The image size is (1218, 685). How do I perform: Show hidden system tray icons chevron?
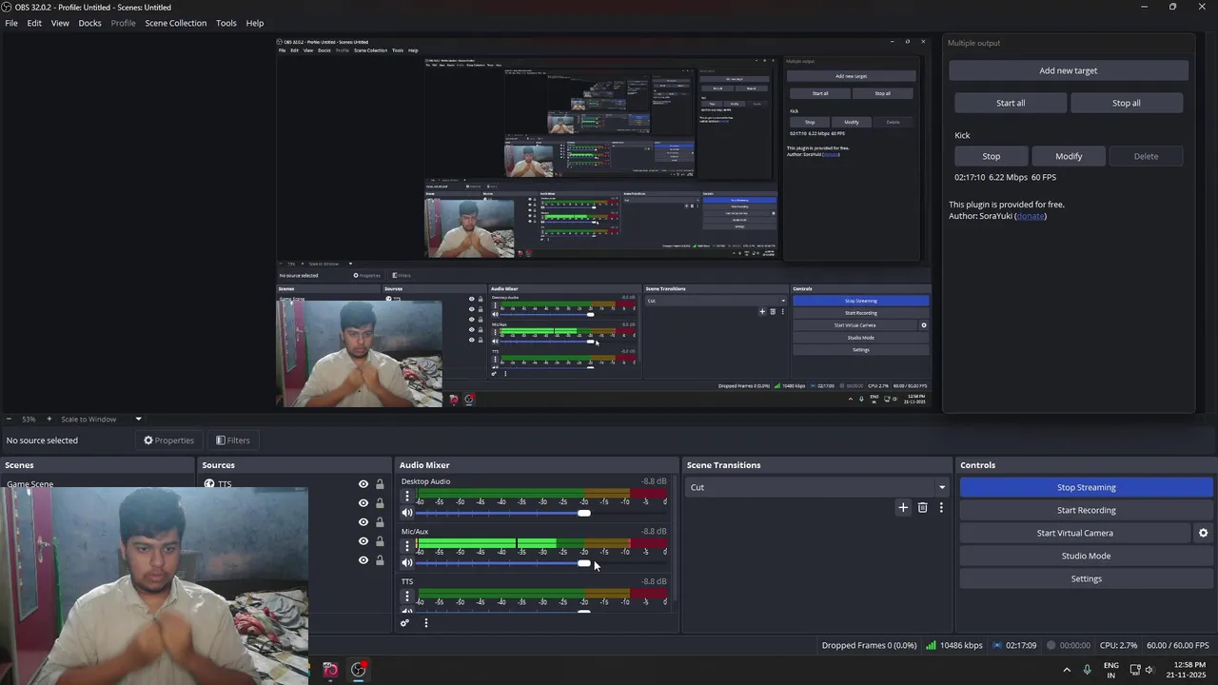pos(1066,670)
